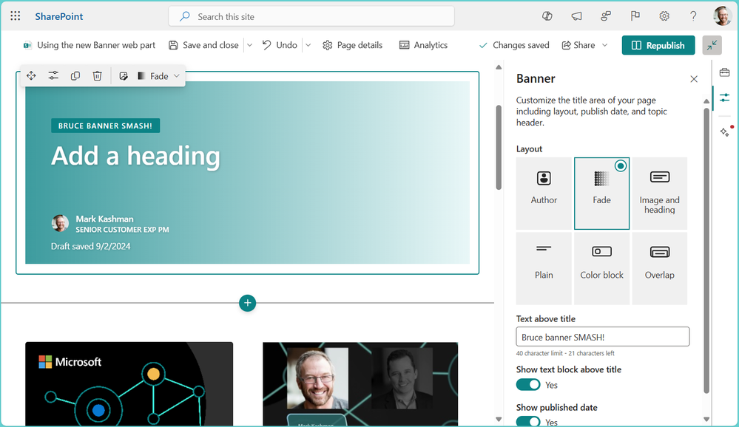Select the Plain layout option
The width and height of the screenshot is (739, 427).
544,268
